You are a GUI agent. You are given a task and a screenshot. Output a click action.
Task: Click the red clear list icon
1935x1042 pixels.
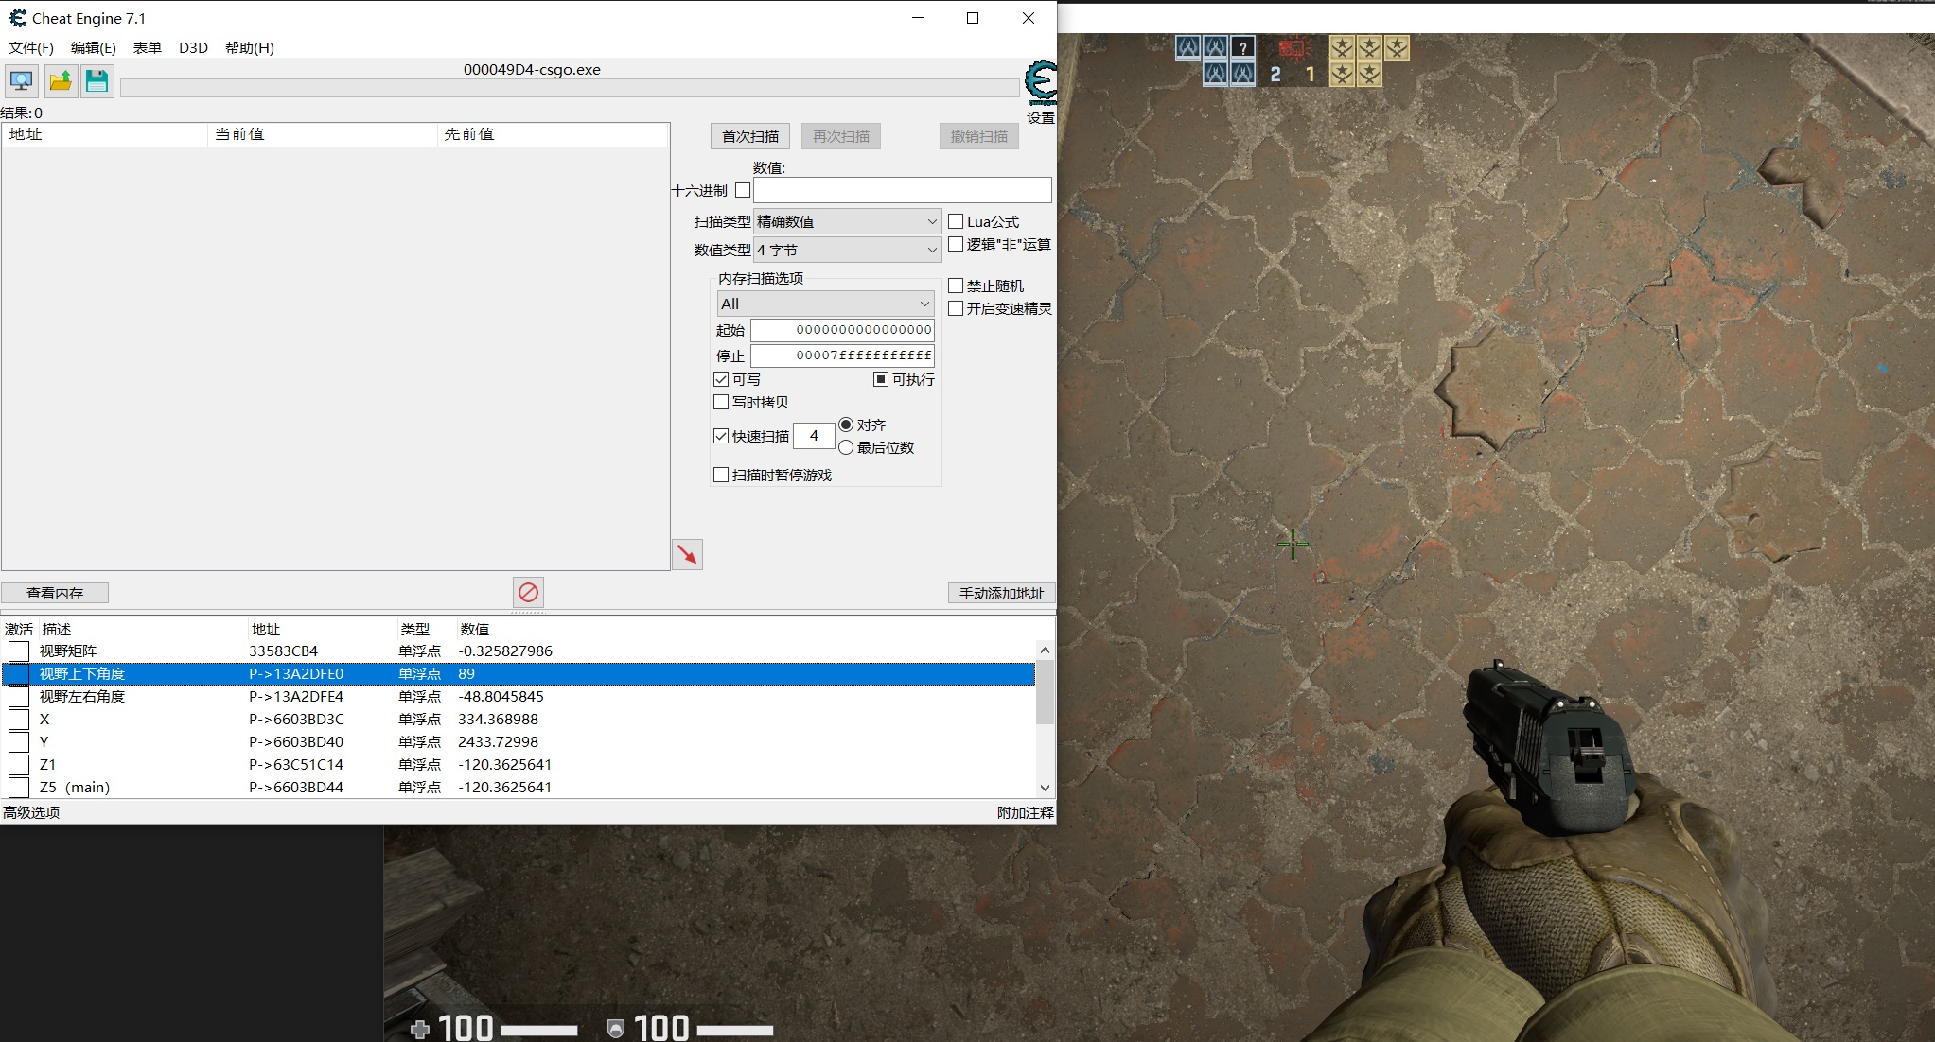pos(528,593)
